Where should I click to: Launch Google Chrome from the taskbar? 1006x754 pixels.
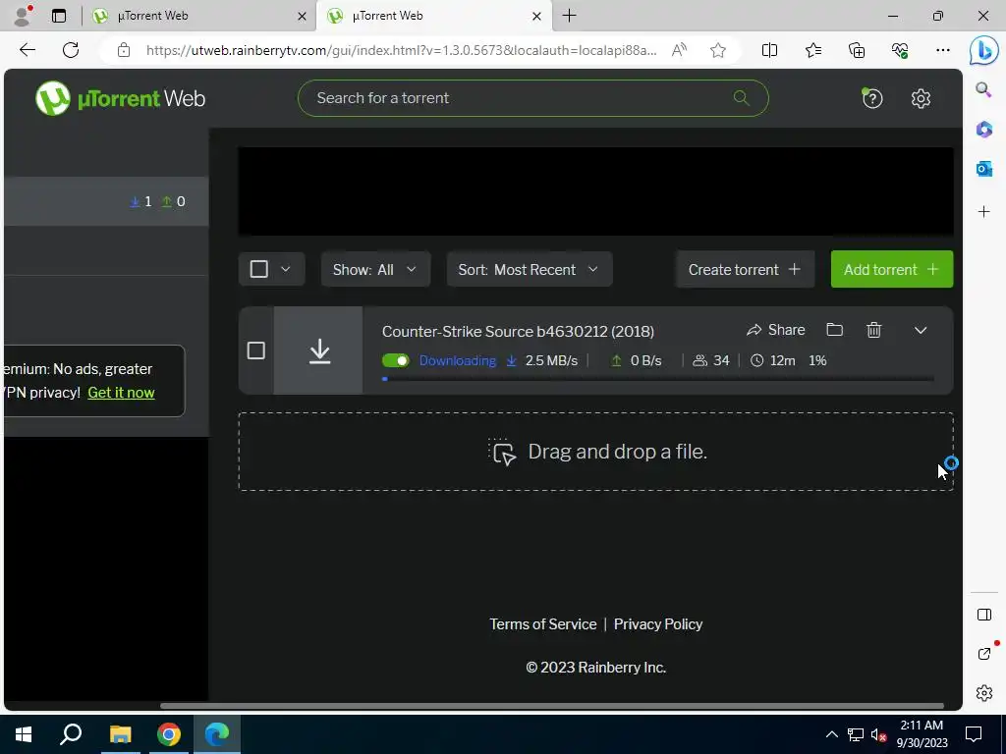[168, 734]
